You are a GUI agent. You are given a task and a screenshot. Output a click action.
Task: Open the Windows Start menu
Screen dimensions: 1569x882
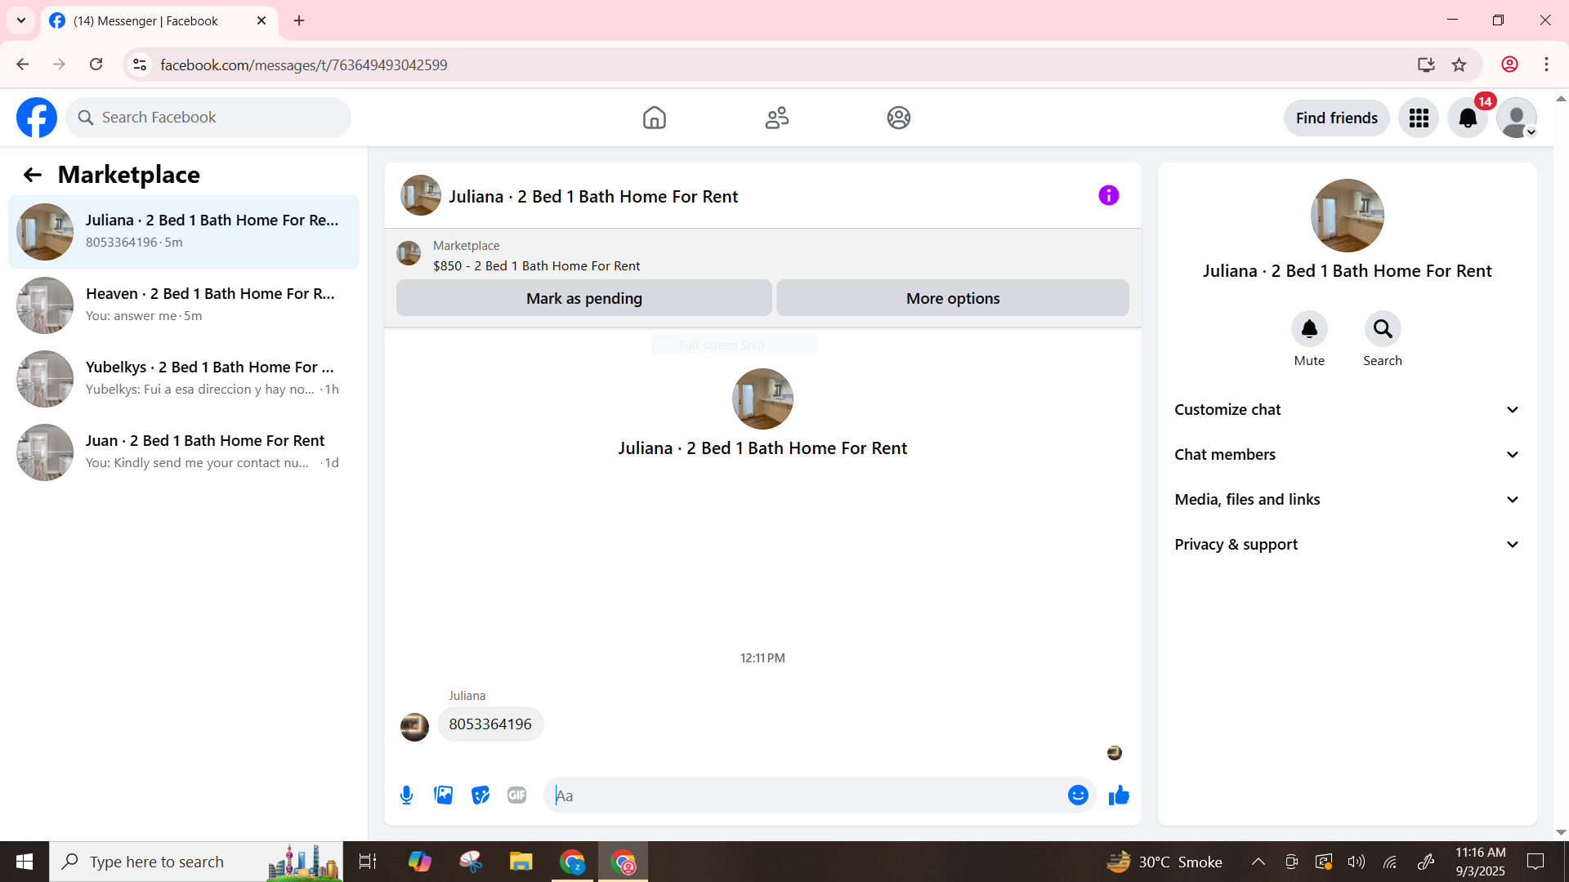(25, 862)
